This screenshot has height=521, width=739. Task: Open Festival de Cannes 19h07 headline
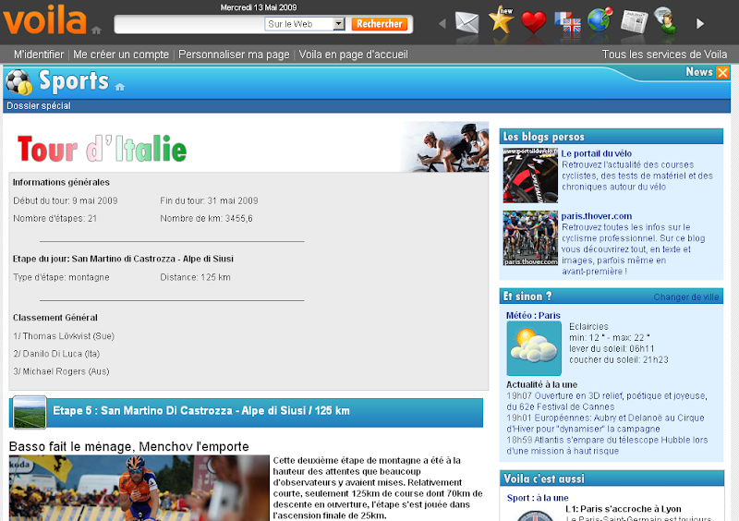pyautogui.click(x=607, y=401)
